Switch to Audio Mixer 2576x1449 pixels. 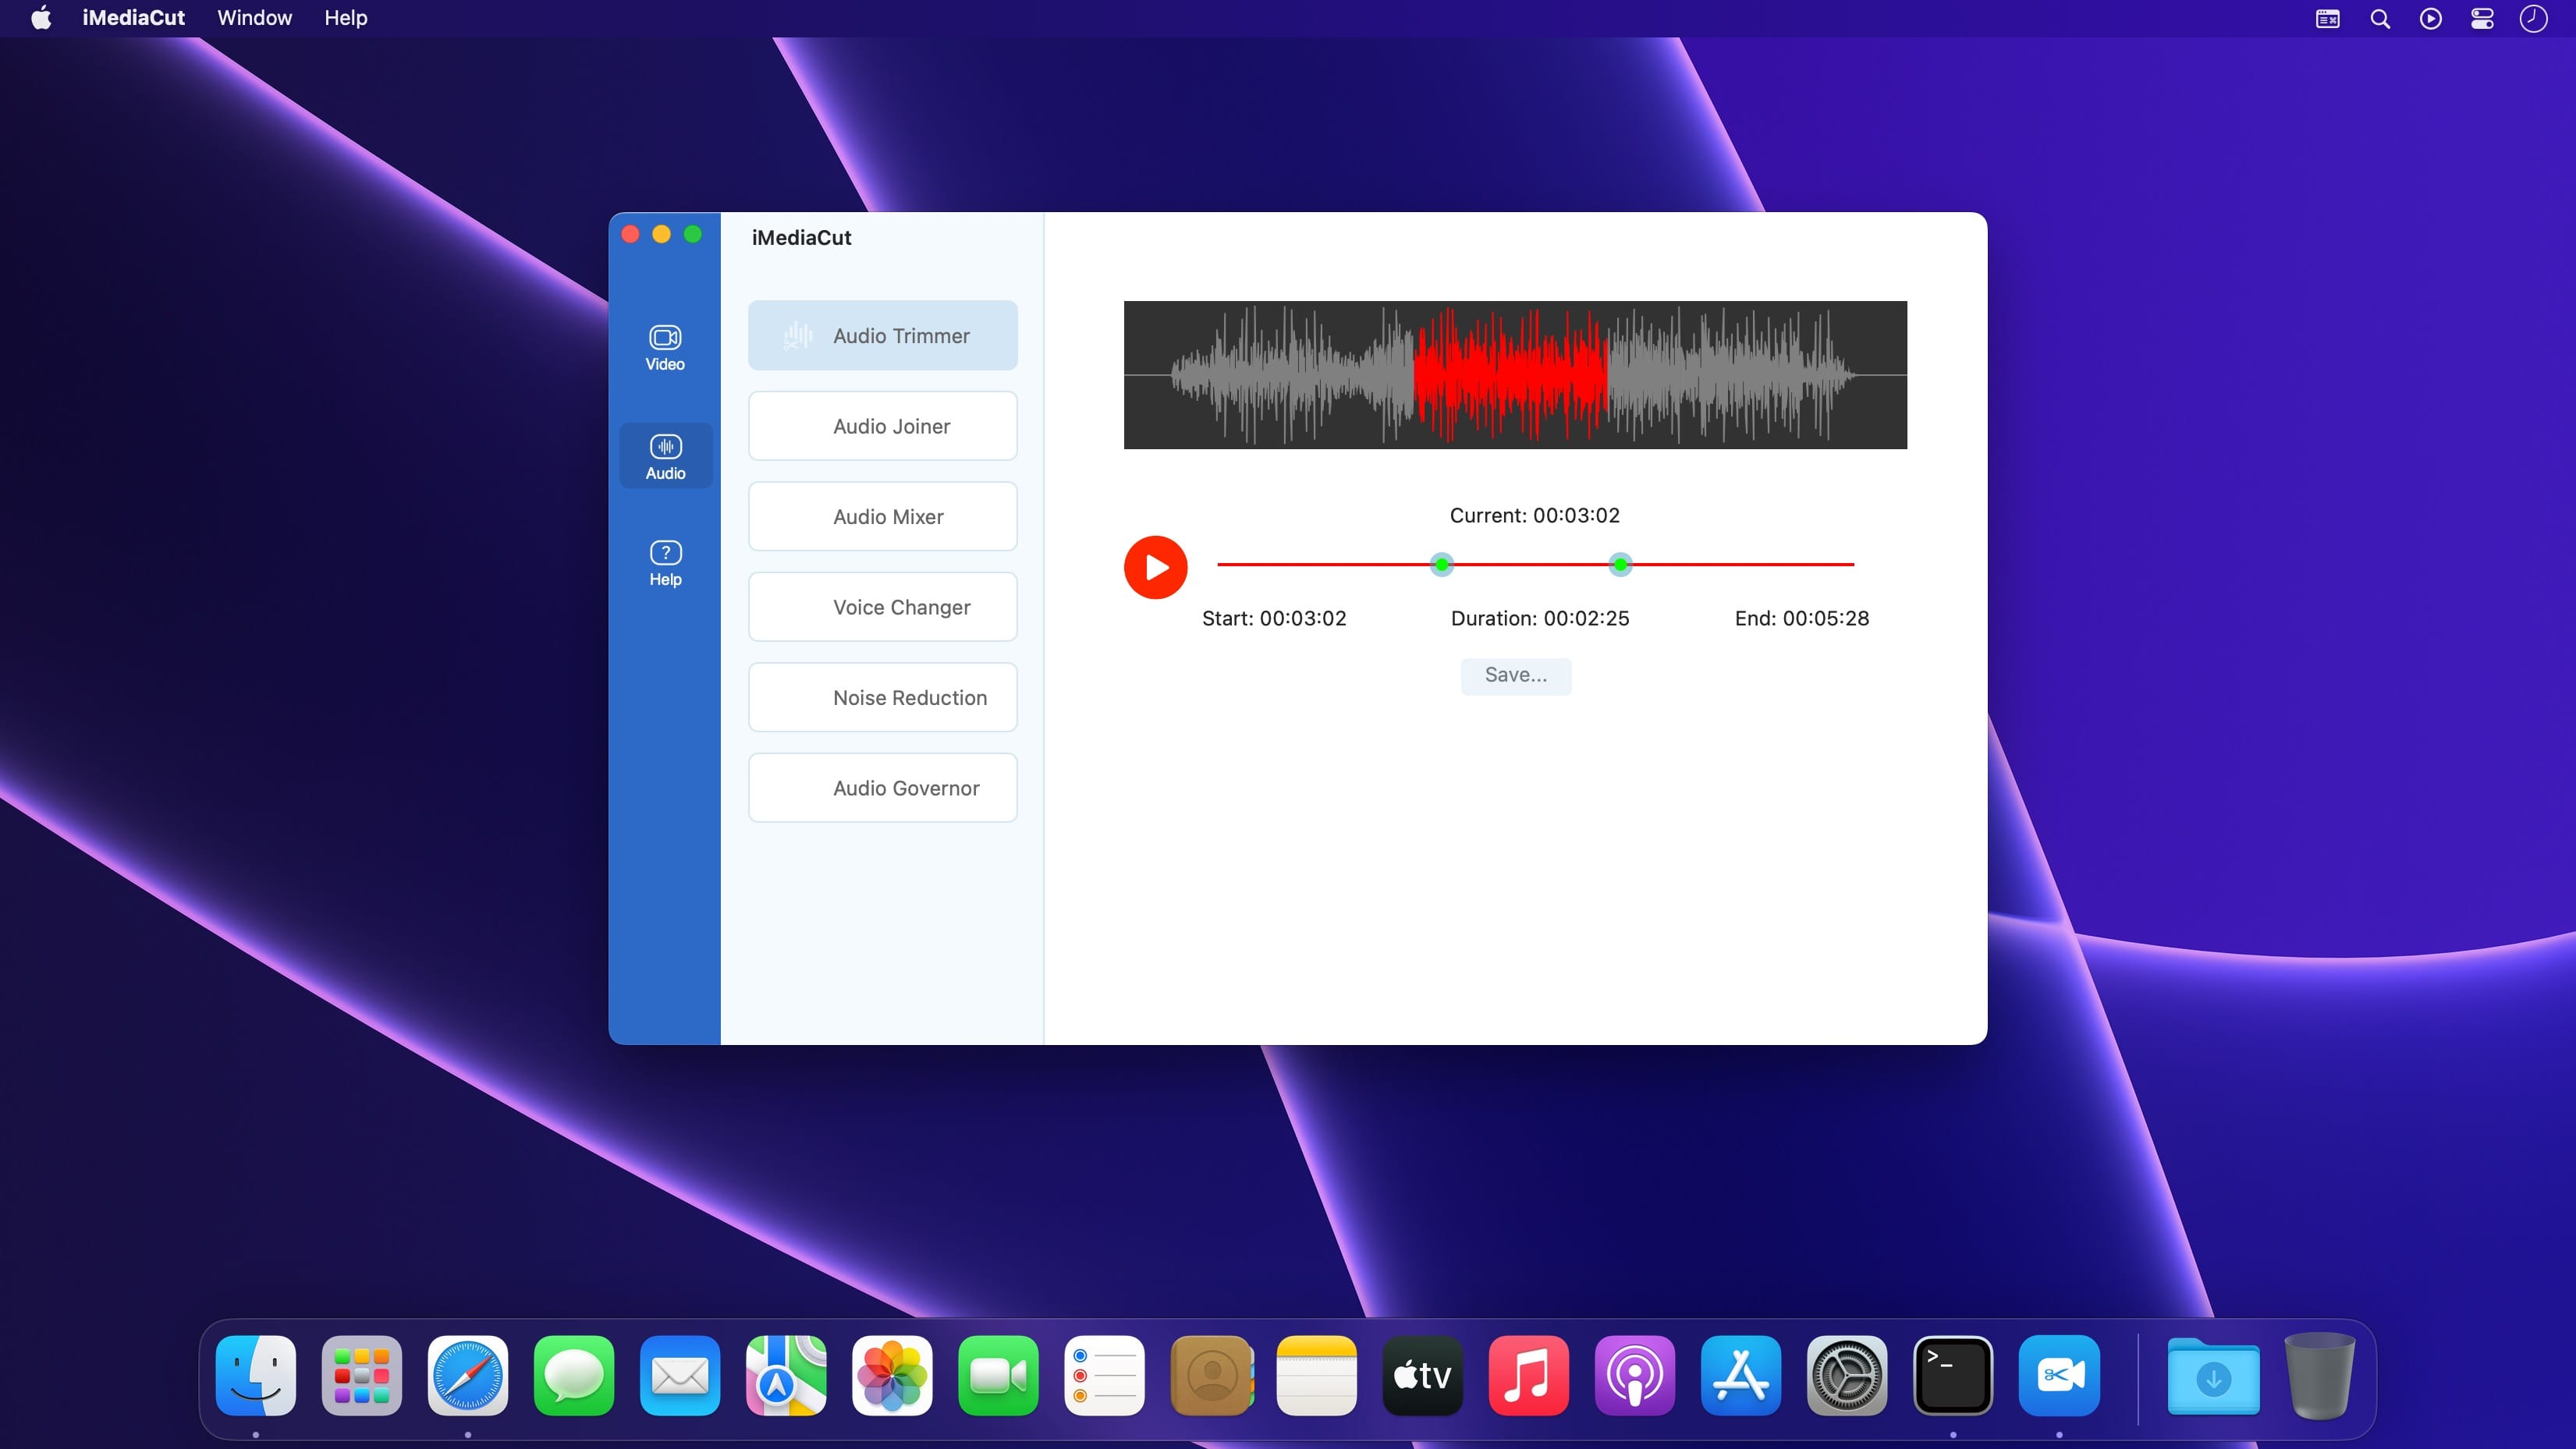pos(882,517)
